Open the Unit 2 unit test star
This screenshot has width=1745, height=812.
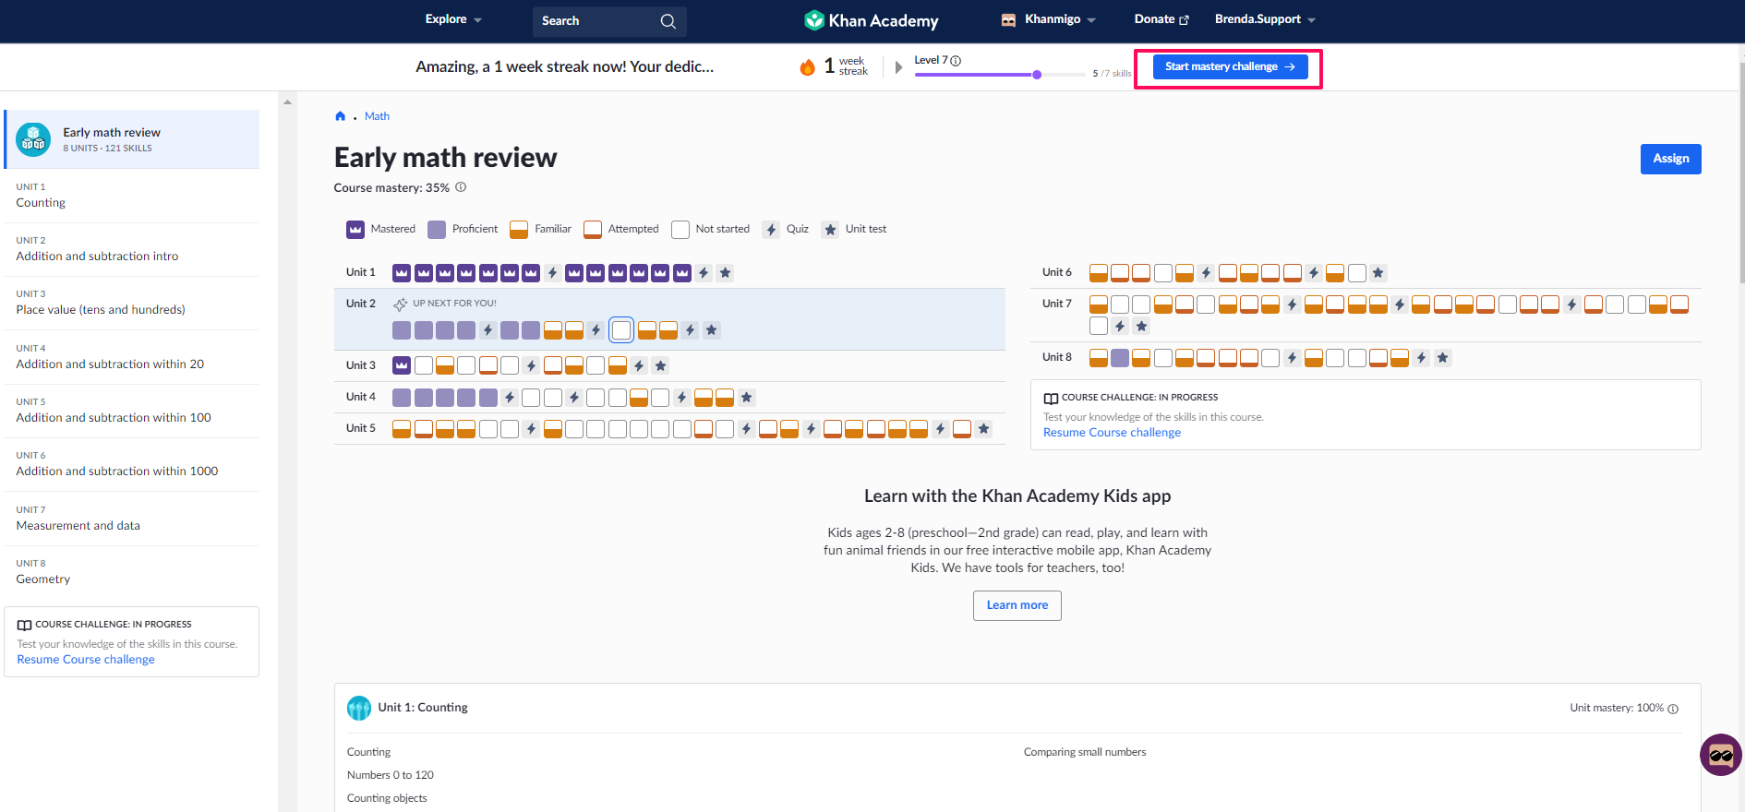tap(711, 330)
